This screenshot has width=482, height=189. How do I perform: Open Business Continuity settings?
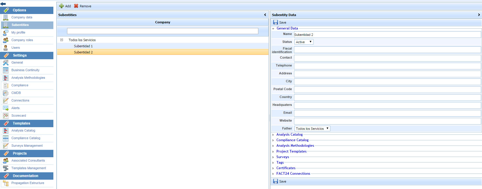(25, 70)
